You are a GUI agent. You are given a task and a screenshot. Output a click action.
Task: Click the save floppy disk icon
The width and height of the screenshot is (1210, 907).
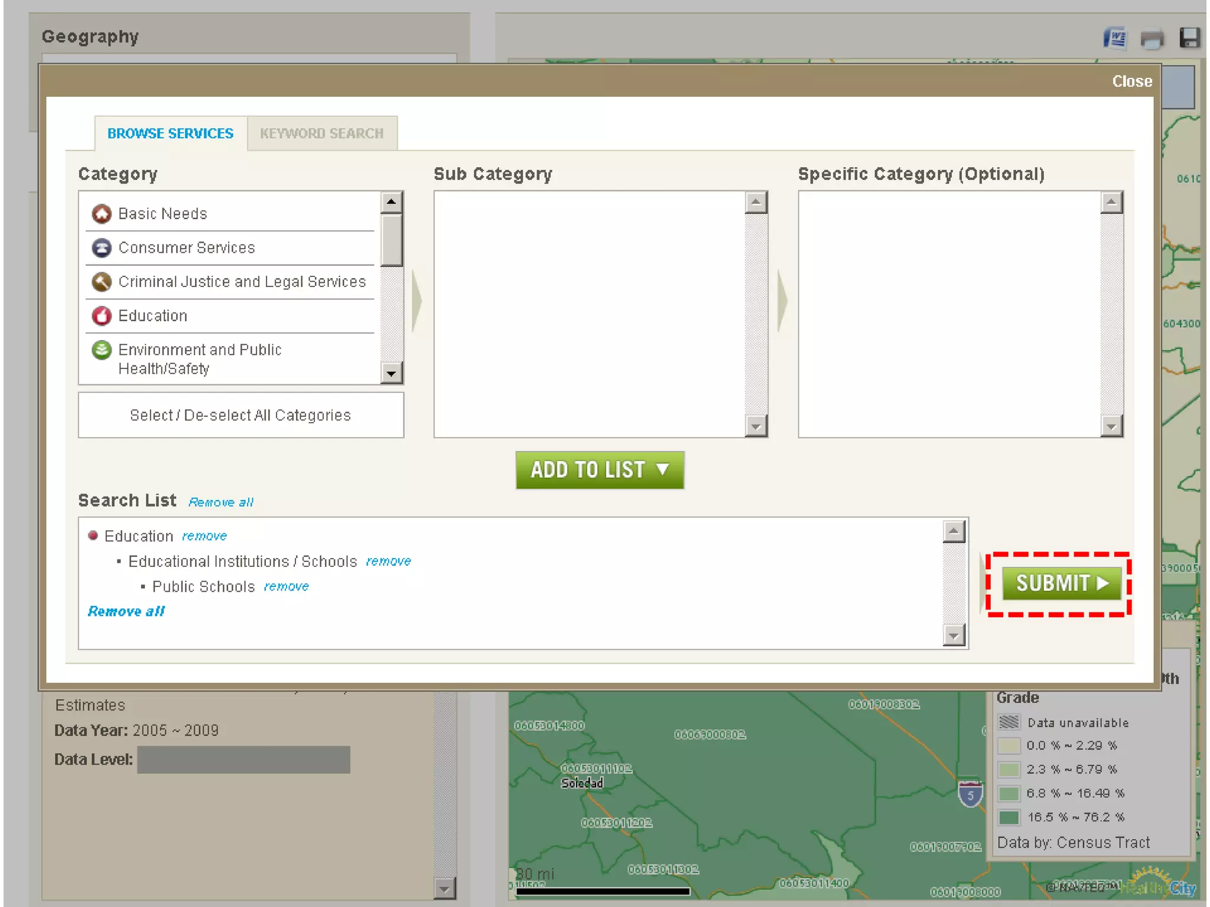tap(1189, 38)
